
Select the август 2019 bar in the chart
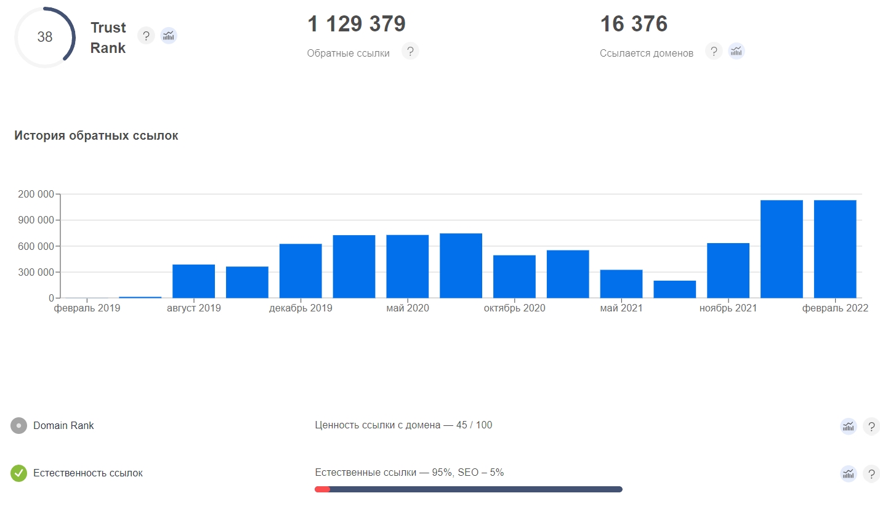193,281
